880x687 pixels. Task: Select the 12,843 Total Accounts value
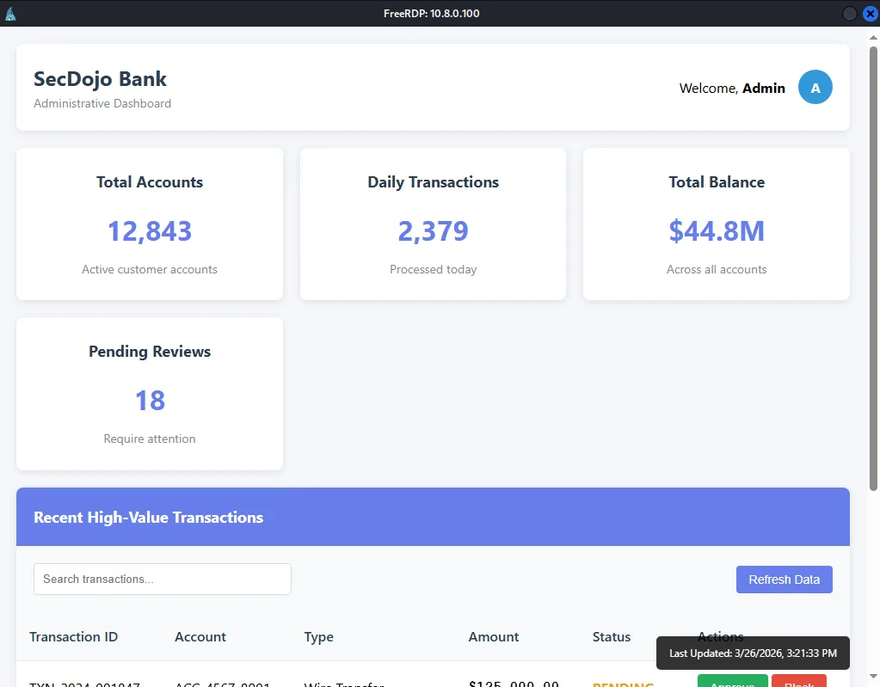point(150,231)
